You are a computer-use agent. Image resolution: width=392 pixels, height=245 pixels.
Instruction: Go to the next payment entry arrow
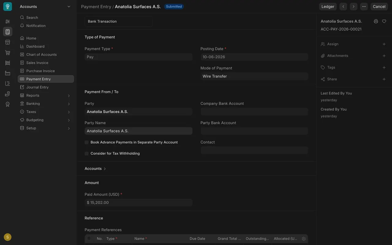pos(353,6)
